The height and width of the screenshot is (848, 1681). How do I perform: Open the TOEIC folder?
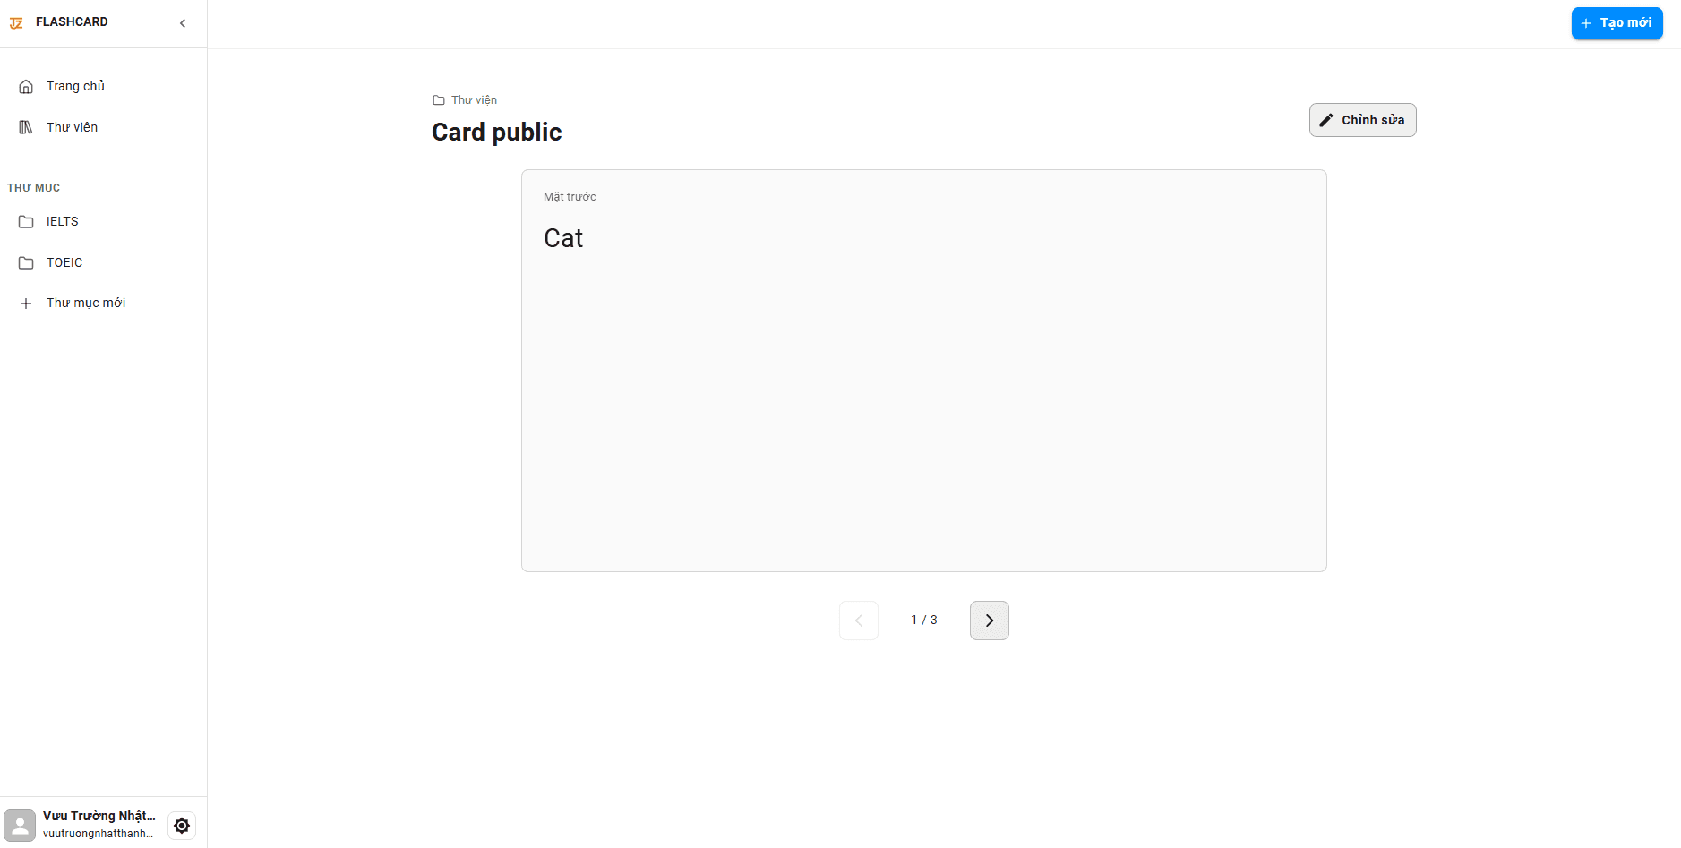64,262
